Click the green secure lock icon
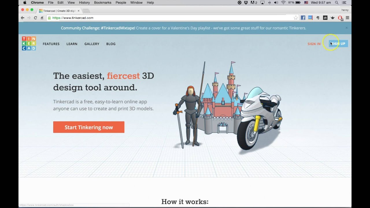 click(x=49, y=18)
